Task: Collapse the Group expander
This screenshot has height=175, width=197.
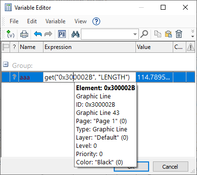Action: [x=5, y=64]
